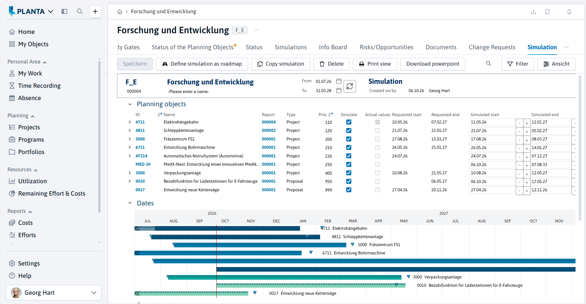
Task: Toggle Simulate for Fräszentrum FS1
Action: [x=349, y=139]
